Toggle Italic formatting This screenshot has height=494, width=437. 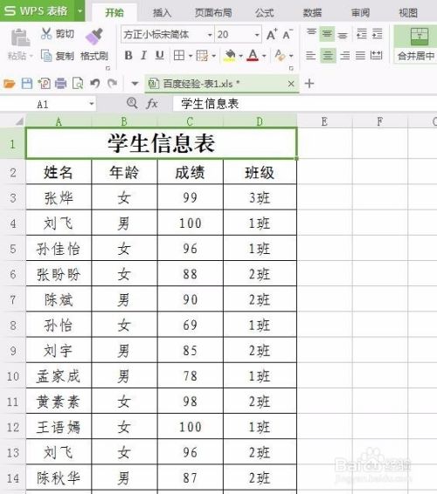click(x=144, y=56)
